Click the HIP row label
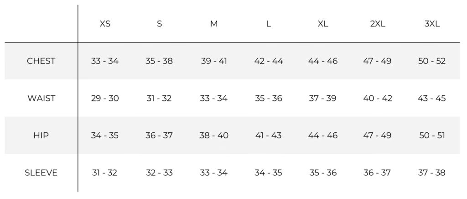This screenshot has height=199, width=467. [41, 136]
